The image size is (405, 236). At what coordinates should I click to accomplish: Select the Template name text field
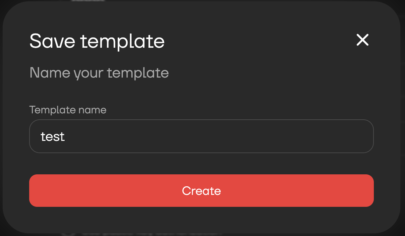201,136
